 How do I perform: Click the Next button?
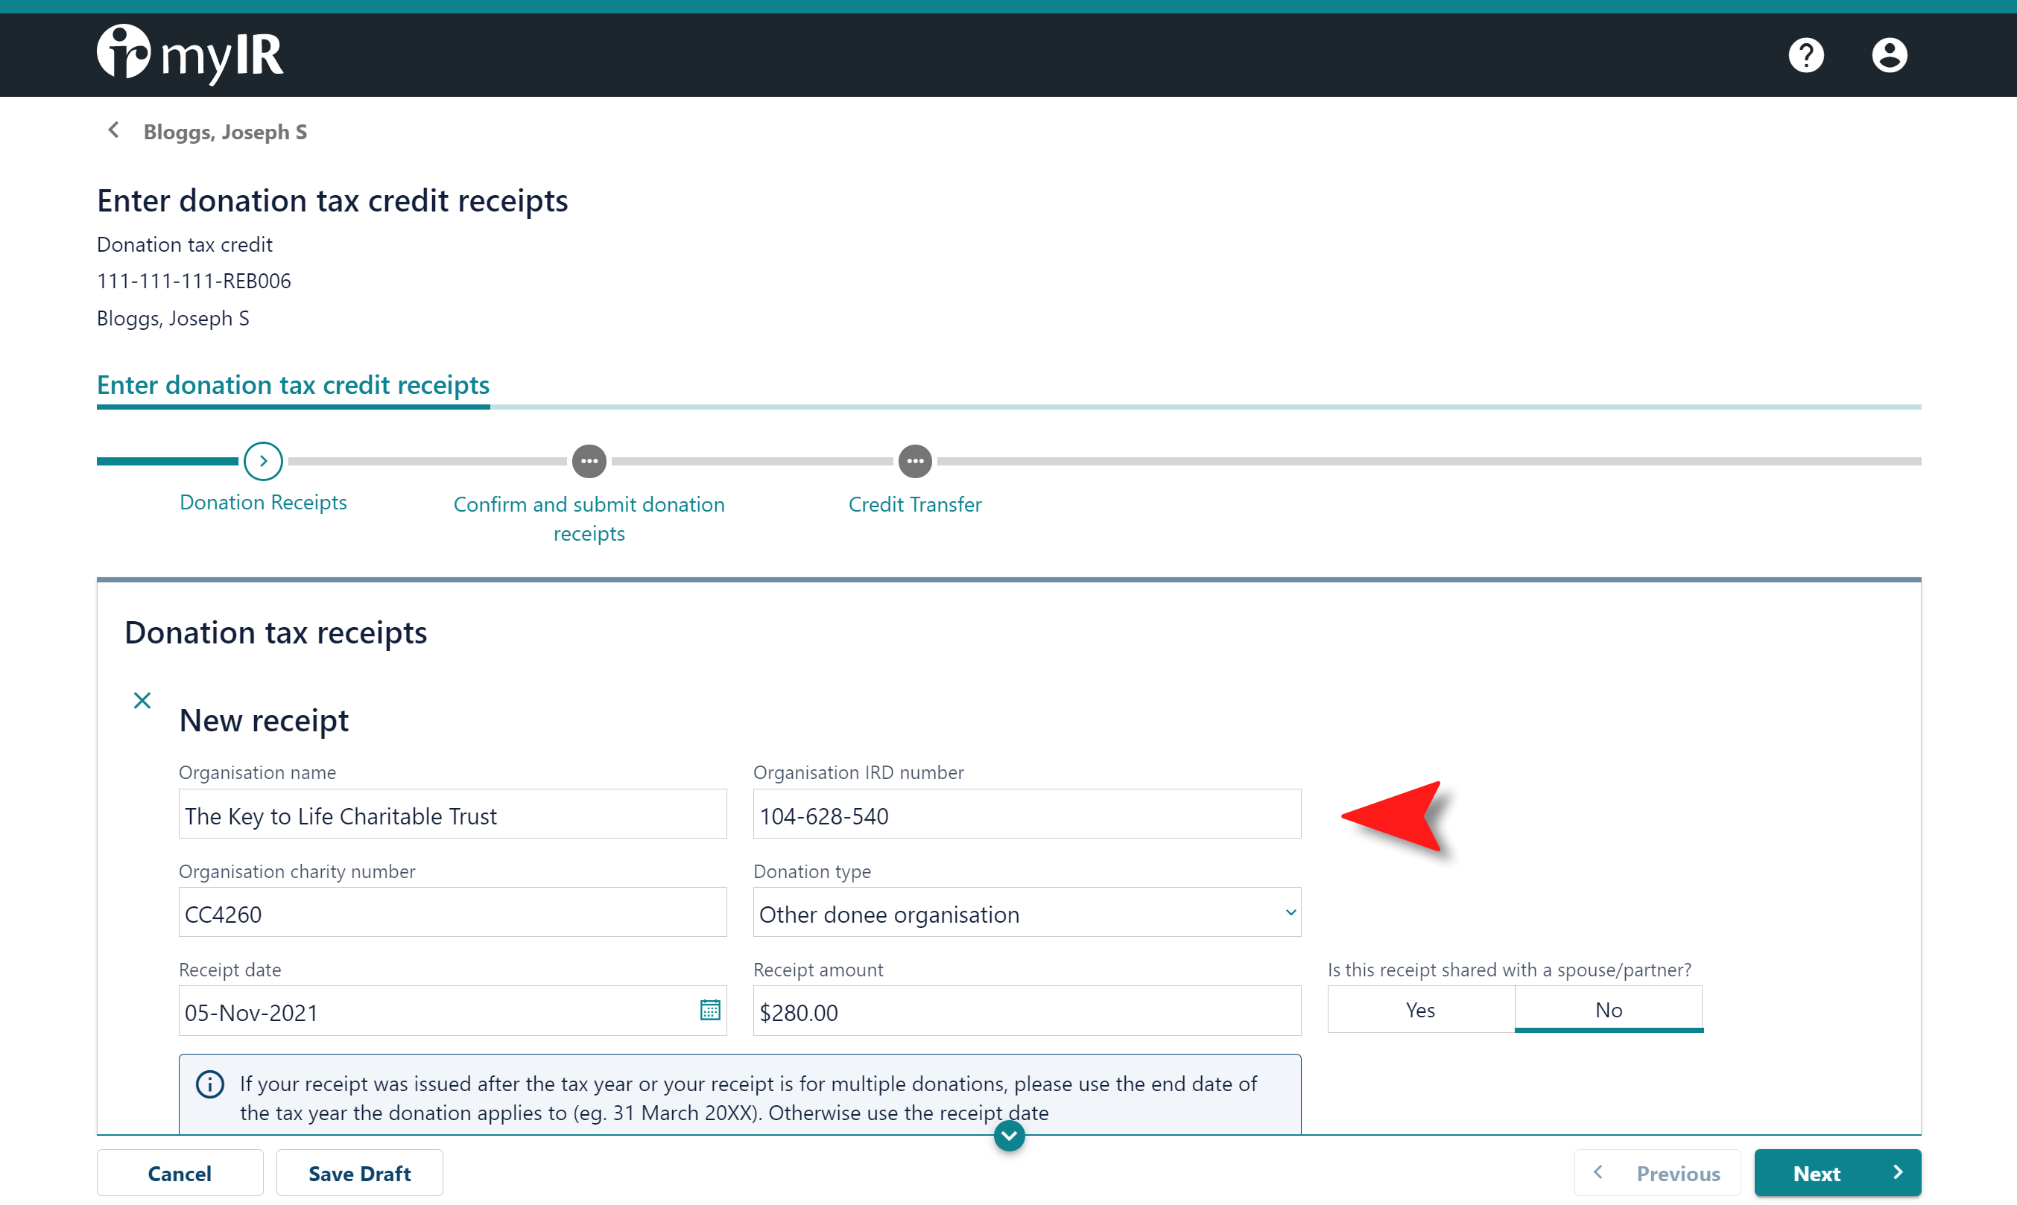point(1837,1173)
